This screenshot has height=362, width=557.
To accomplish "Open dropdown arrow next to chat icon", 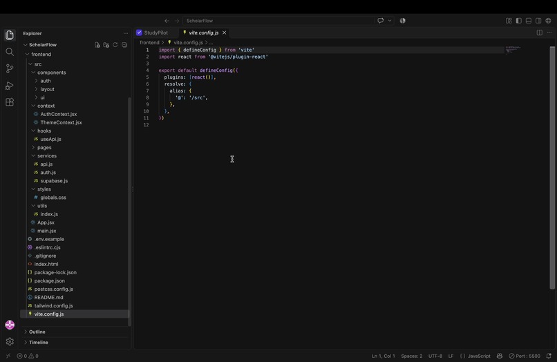I will coord(390,21).
